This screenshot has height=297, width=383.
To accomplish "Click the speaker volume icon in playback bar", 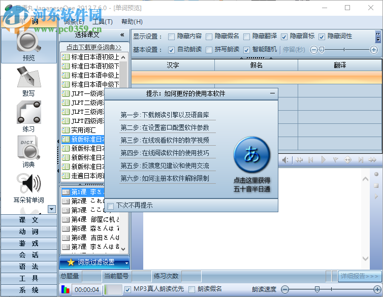I will pyautogui.click(x=285, y=160).
